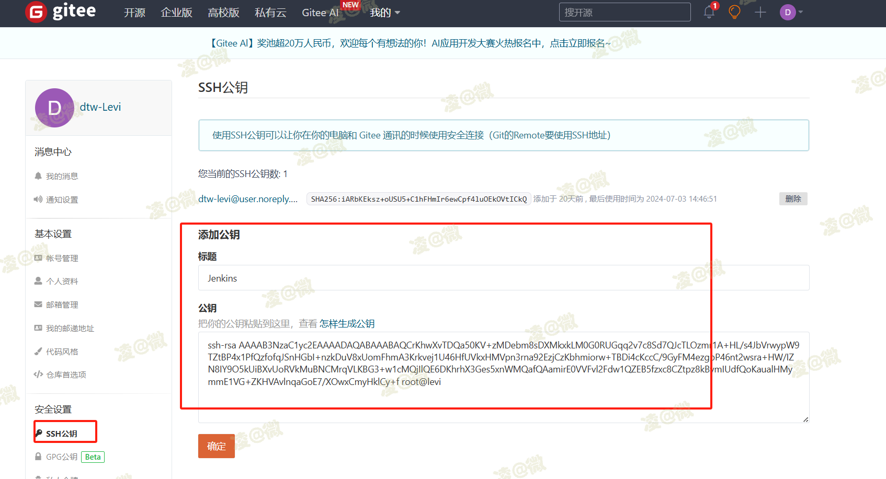Click the Gitee logo icon

click(x=36, y=12)
